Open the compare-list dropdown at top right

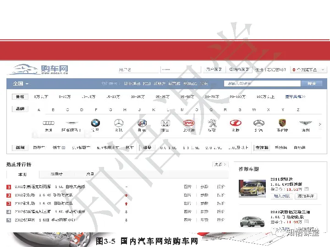308,70
